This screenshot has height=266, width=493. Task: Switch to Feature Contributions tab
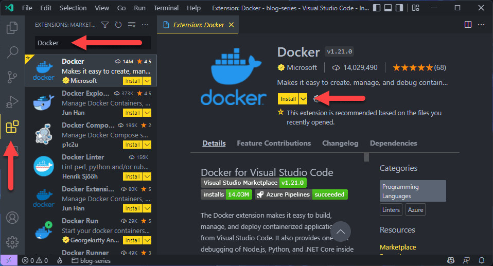(x=274, y=144)
